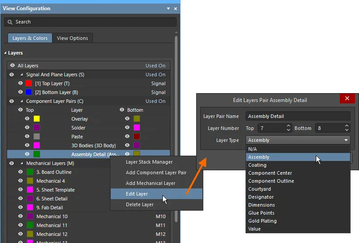The height and width of the screenshot is (243, 359).
Task: Click the Layer Pair Name field
Action: click(298, 116)
